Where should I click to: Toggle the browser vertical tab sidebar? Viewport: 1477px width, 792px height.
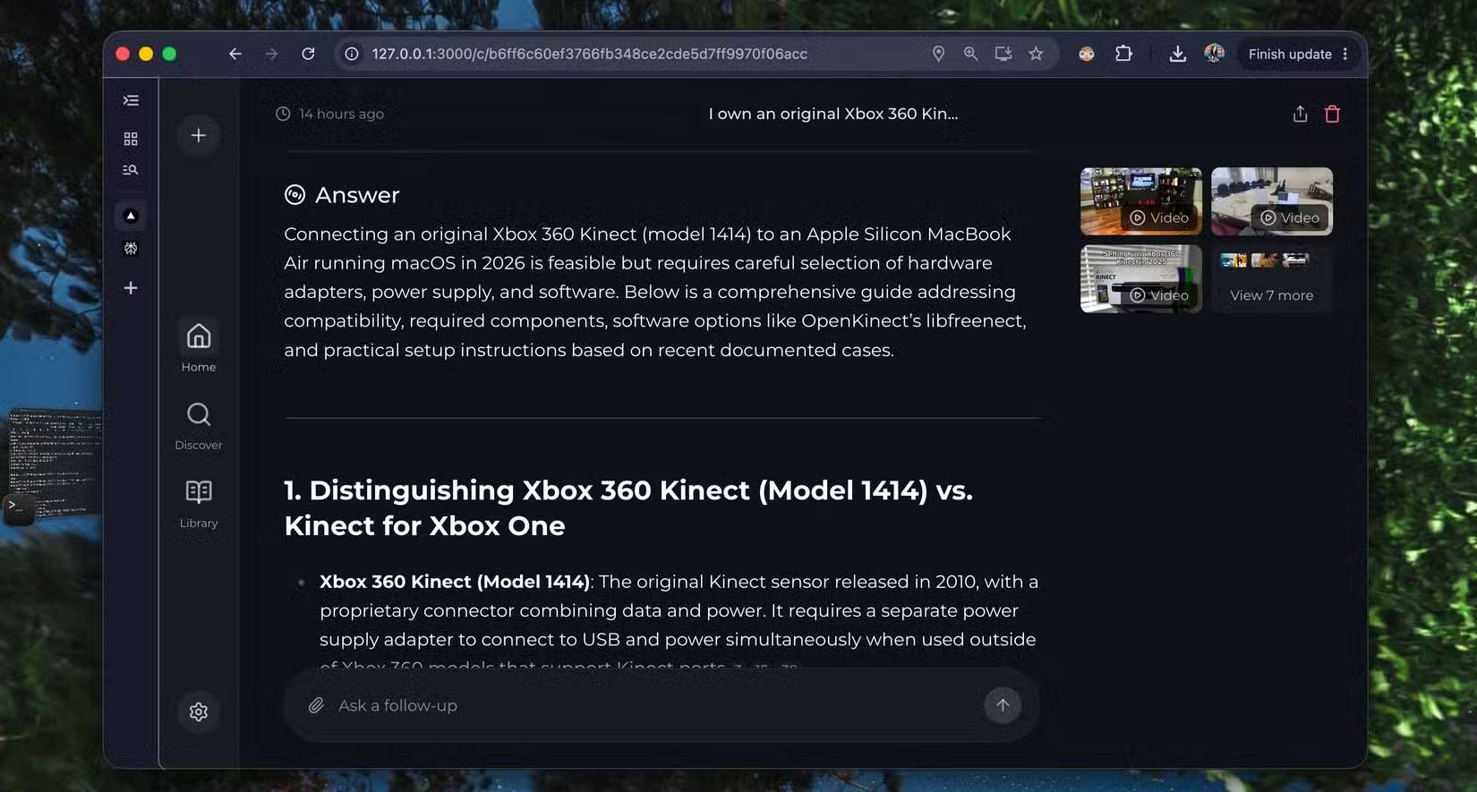click(131, 100)
